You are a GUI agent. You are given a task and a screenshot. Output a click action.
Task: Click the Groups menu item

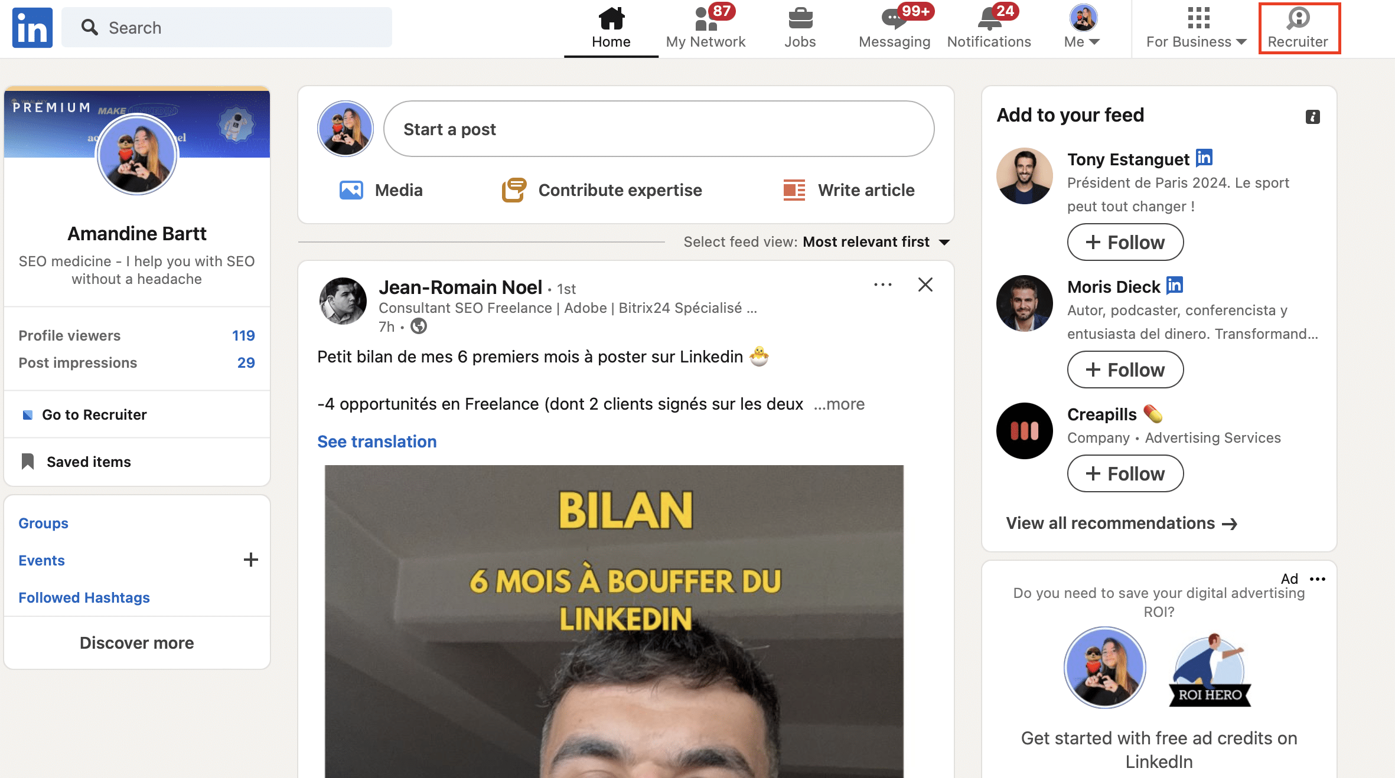pos(42,523)
